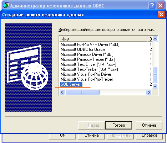Select Microsoft FoxPro VFP Driver (*.dbf)
167x143 pixels.
coord(90,44)
